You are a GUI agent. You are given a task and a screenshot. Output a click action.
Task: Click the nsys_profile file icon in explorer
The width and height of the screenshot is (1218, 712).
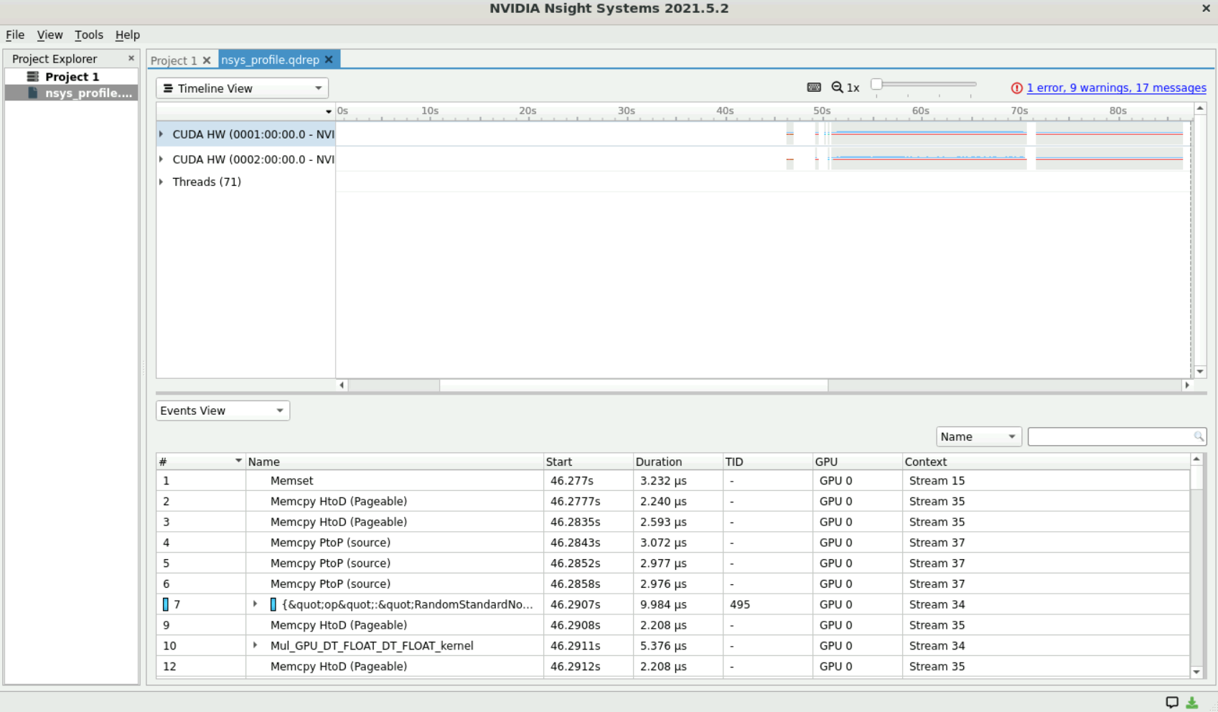(x=33, y=93)
